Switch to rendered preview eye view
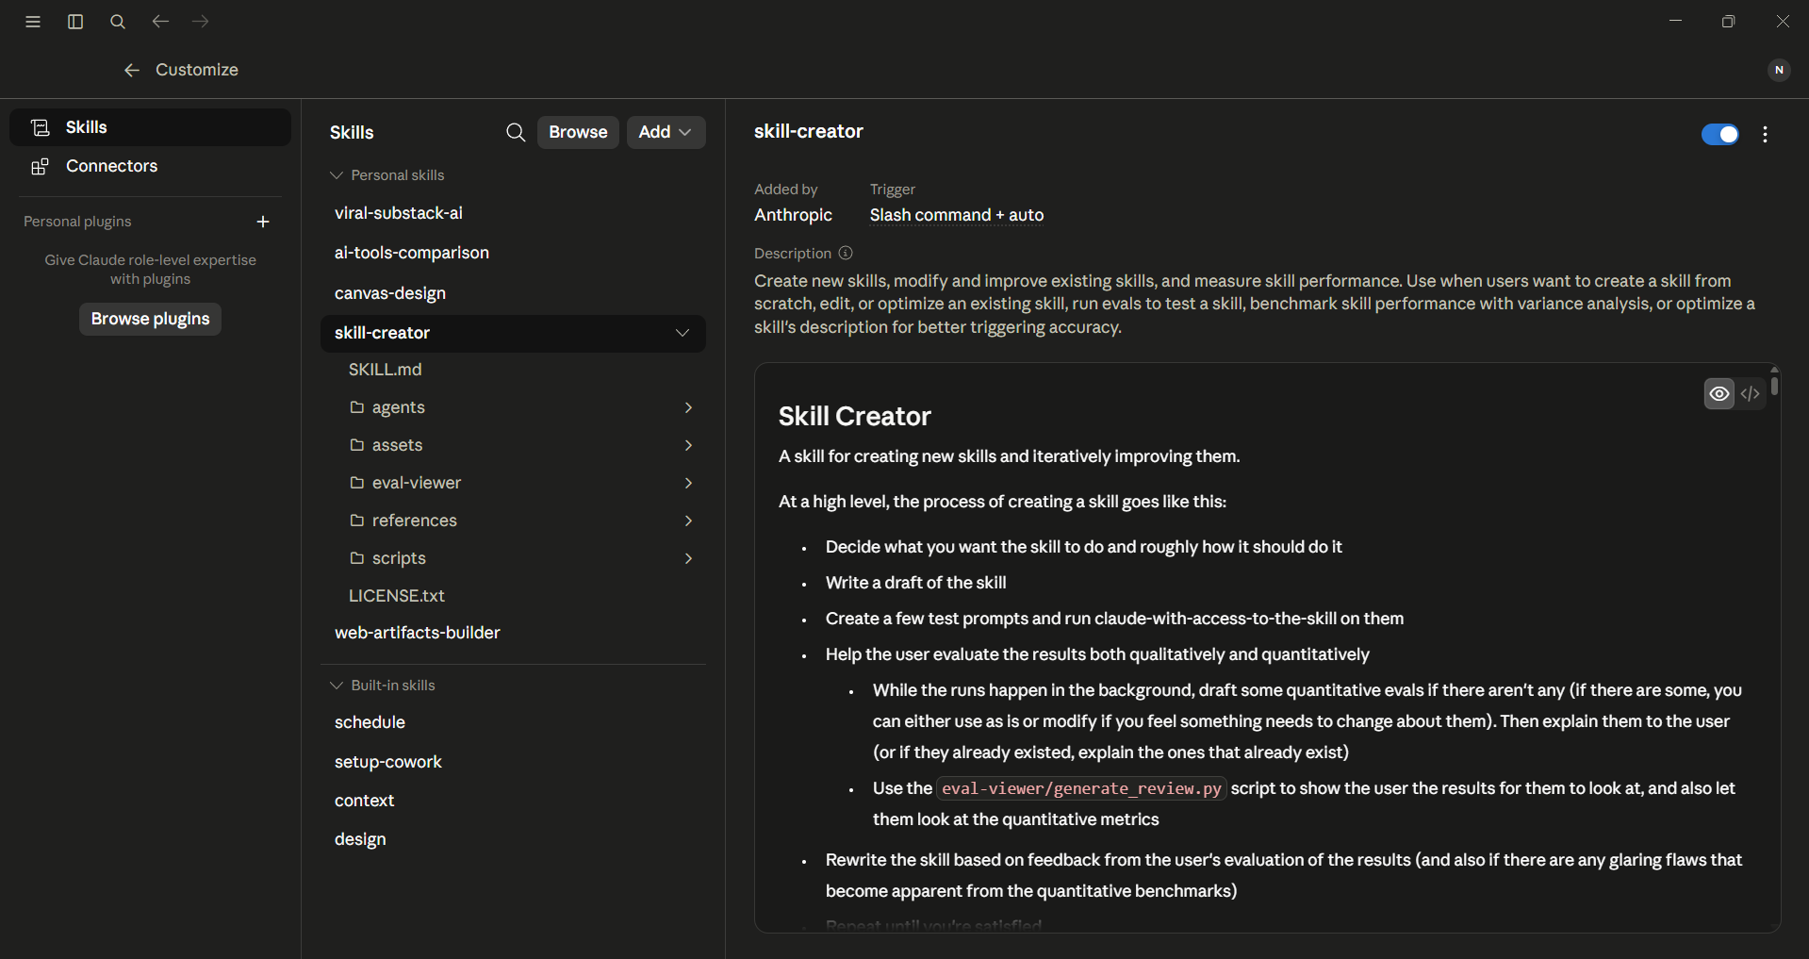The height and width of the screenshot is (959, 1809). click(x=1719, y=393)
